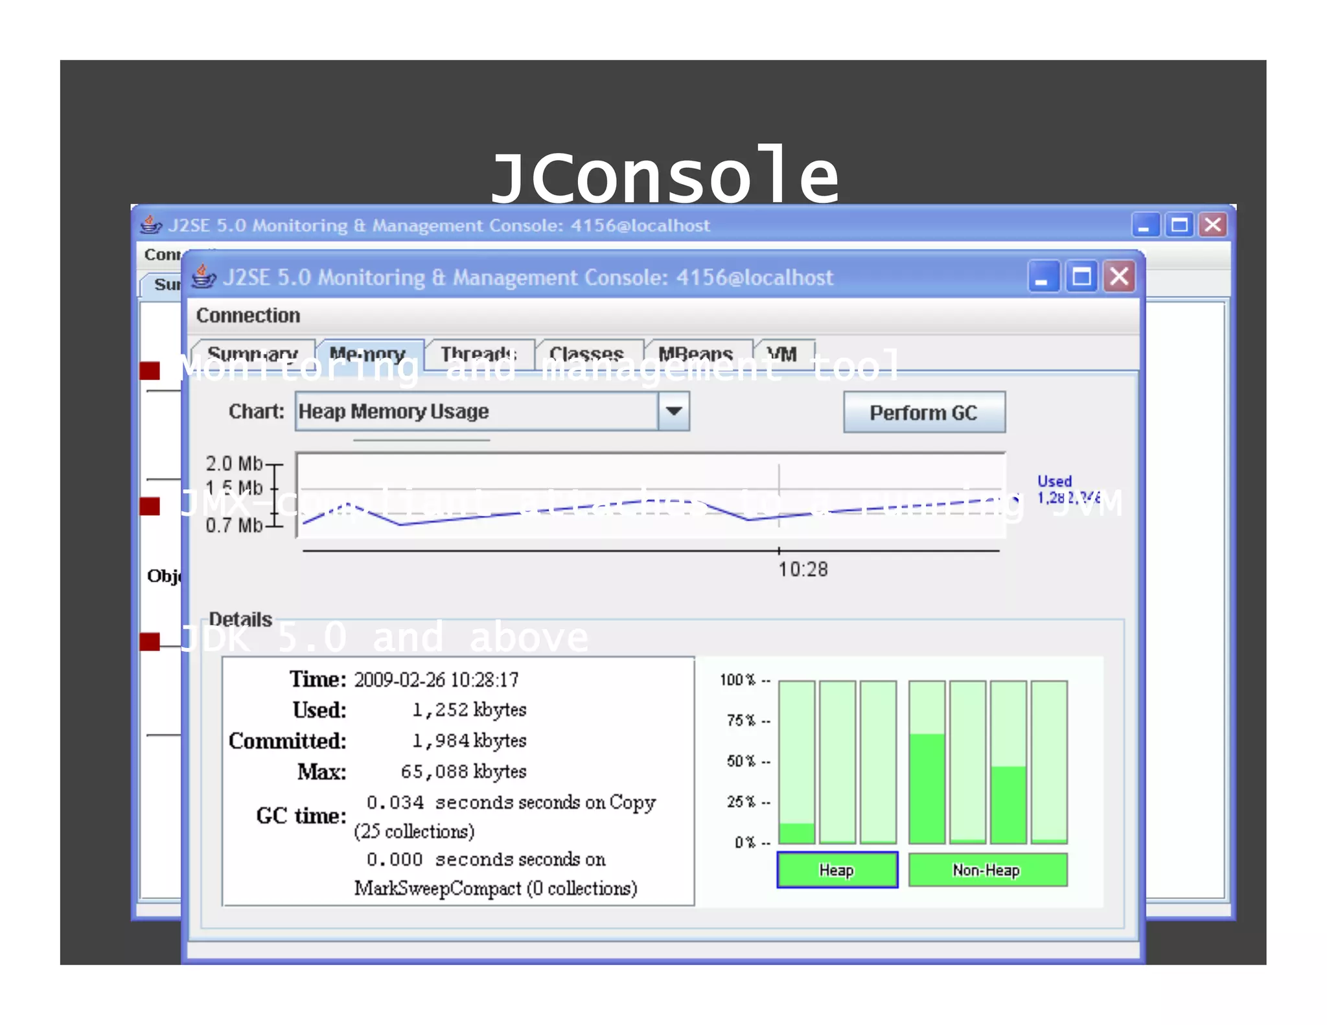
Task: Click the Java icon in back window title
Action: (150, 225)
